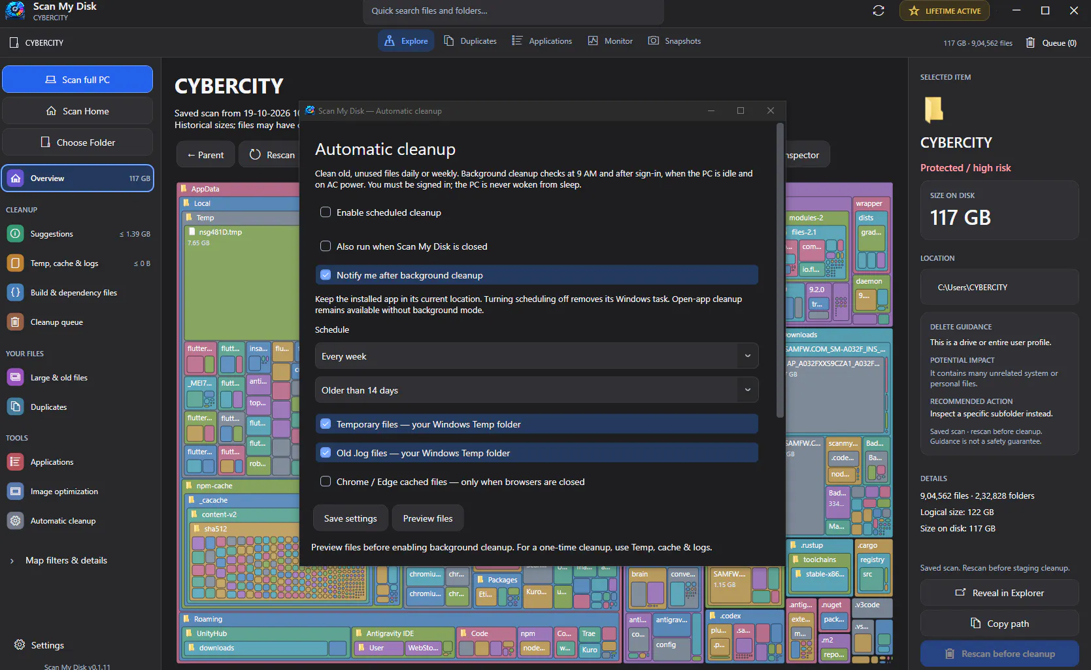Click Preview files button
Viewport: 1091px width, 670px height.
[x=428, y=518]
